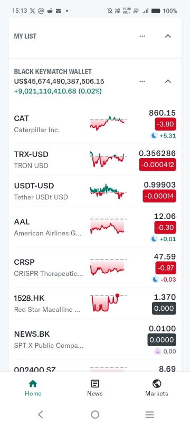
Task: Open the Android recent apps menu
Action: point(150,414)
